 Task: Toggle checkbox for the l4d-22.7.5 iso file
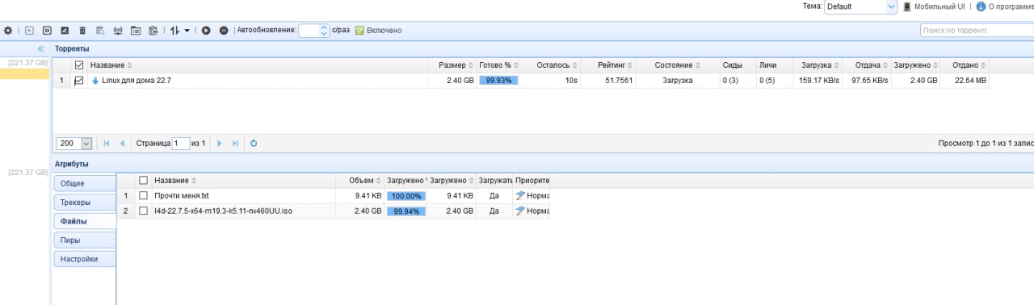click(x=144, y=211)
